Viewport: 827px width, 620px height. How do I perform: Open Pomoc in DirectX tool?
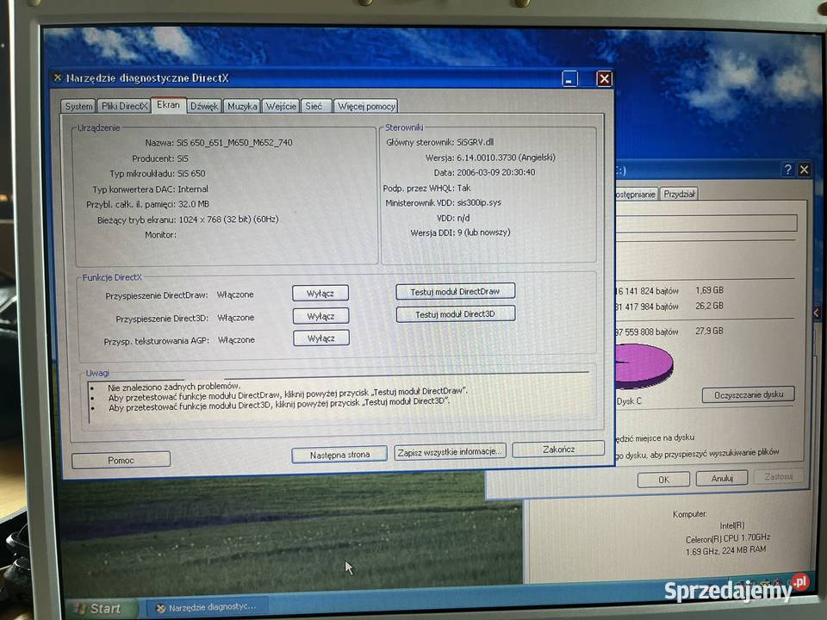[x=121, y=460]
